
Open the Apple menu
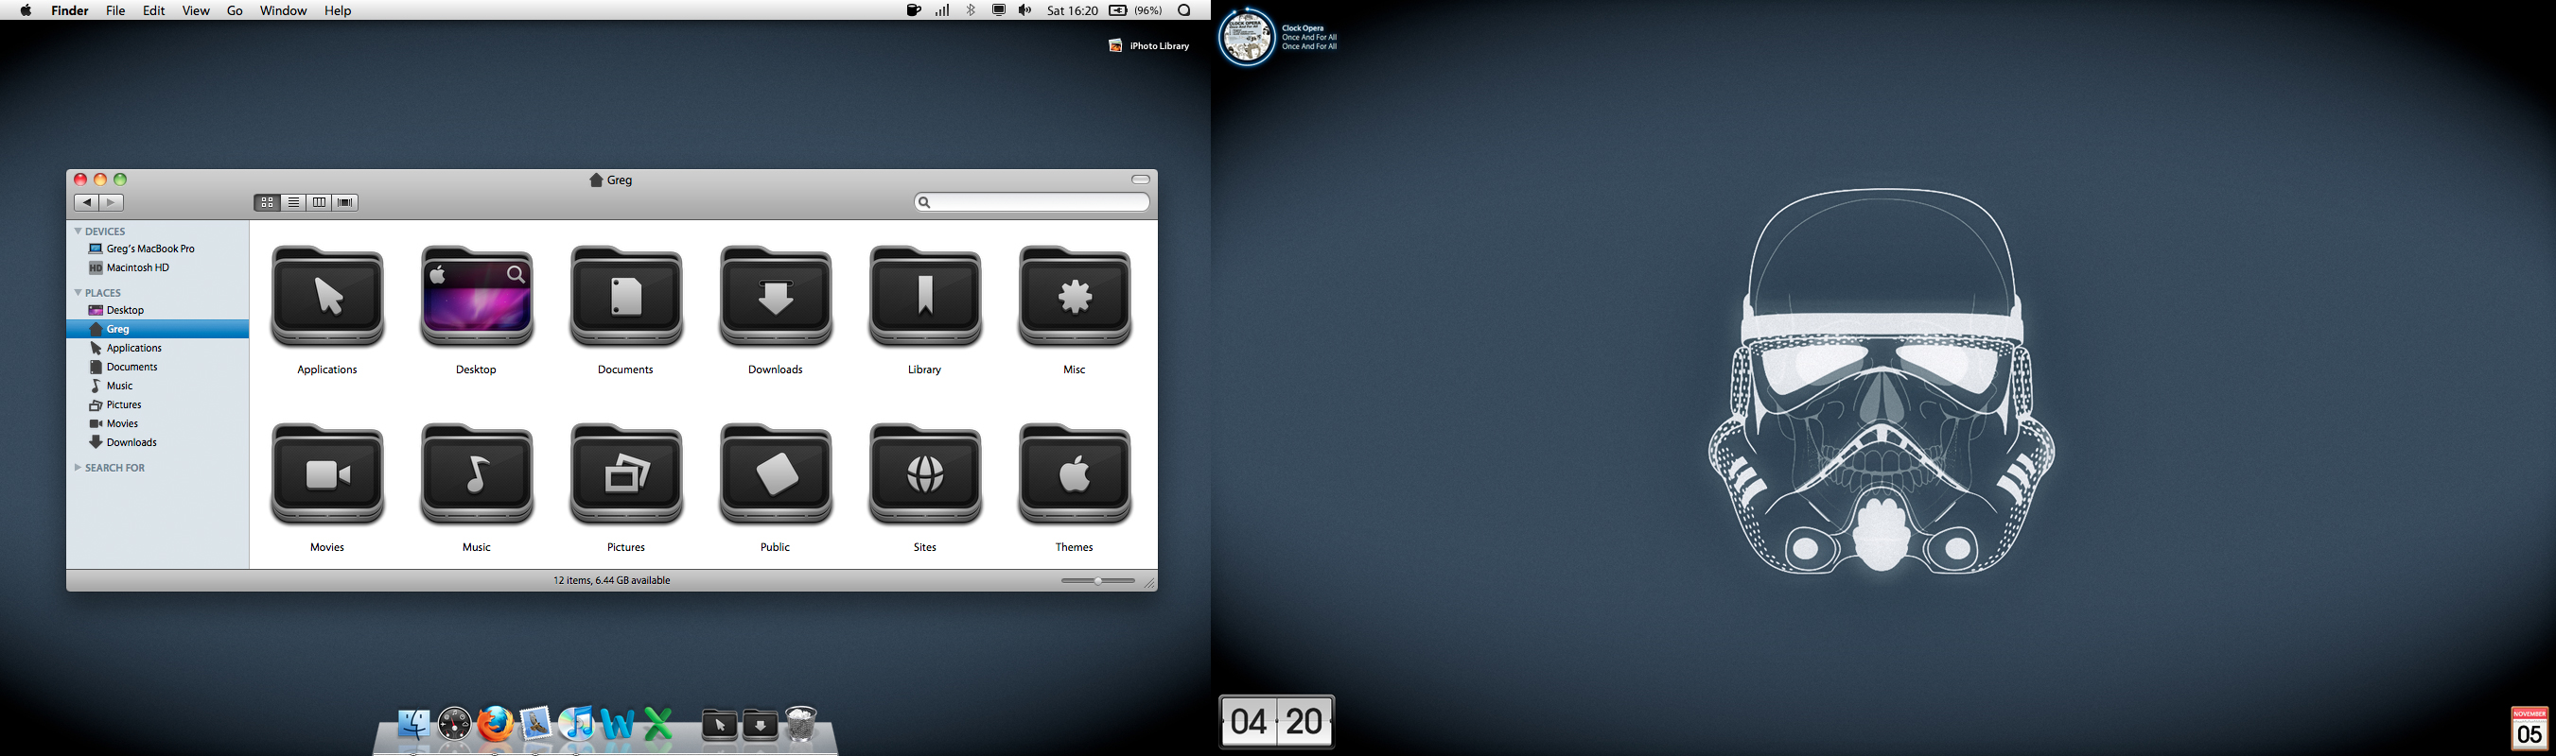(26, 9)
